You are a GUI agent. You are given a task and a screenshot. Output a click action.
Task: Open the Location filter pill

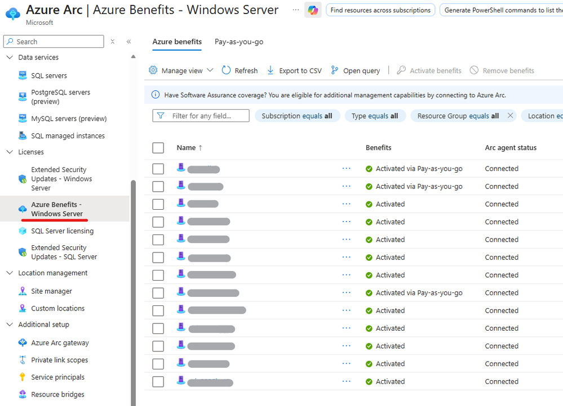click(543, 116)
